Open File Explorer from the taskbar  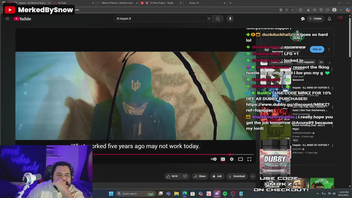tap(177, 194)
